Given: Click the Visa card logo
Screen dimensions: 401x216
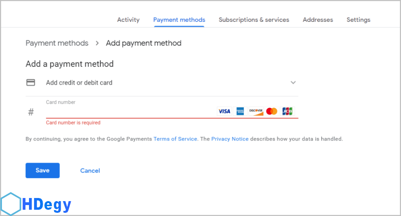Looking at the screenshot, I should (224, 112).
